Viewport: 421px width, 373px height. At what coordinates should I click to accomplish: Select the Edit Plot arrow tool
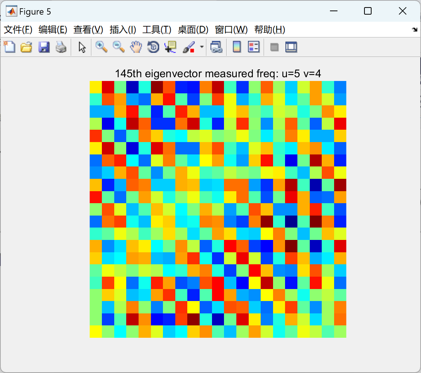(x=82, y=47)
